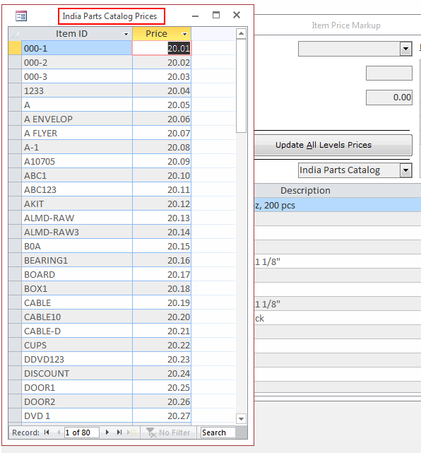This screenshot has height=453, width=421.
Task: Expand the India Parts Catalog combo box
Action: pyautogui.click(x=405, y=170)
